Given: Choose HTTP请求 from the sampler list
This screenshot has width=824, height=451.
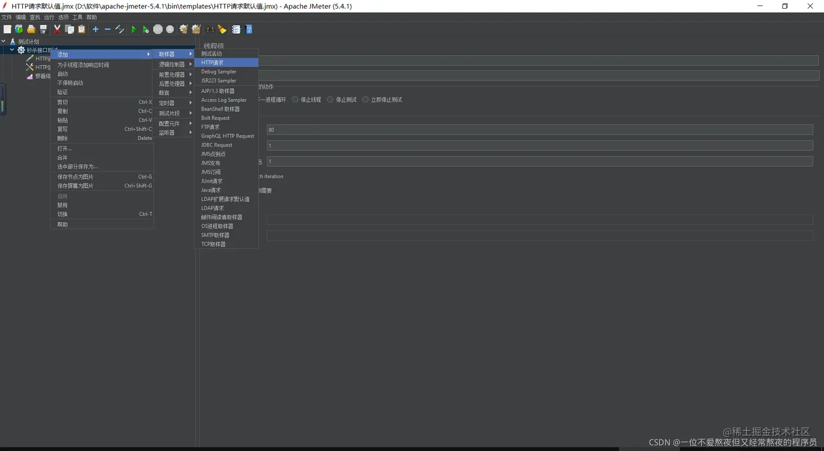Looking at the screenshot, I should 226,63.
